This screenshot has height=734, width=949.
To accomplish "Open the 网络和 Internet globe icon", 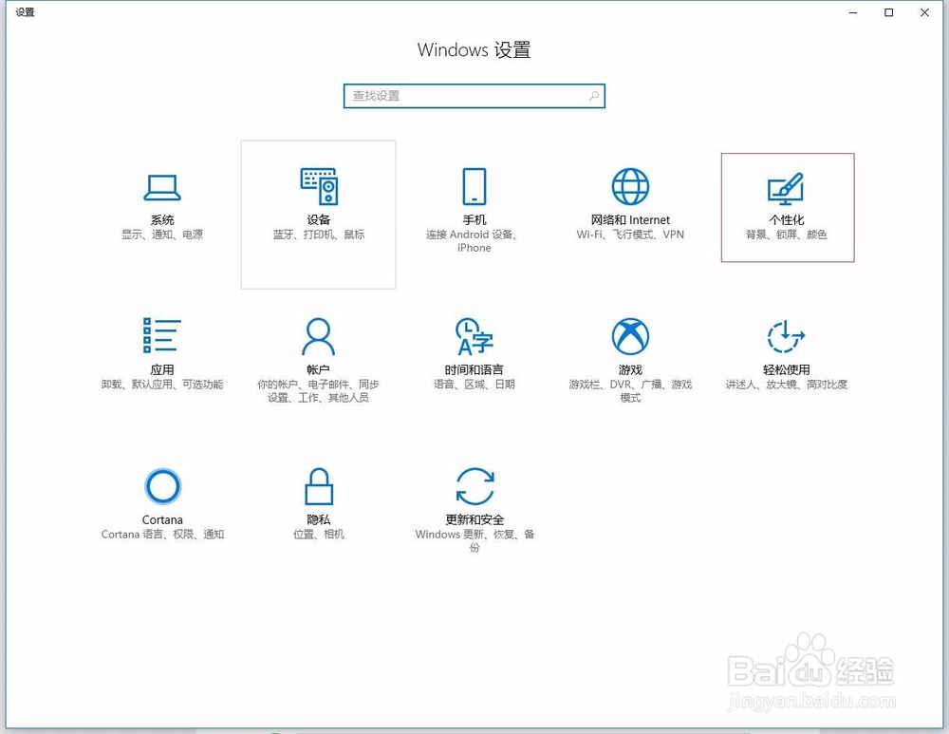I will 630,186.
